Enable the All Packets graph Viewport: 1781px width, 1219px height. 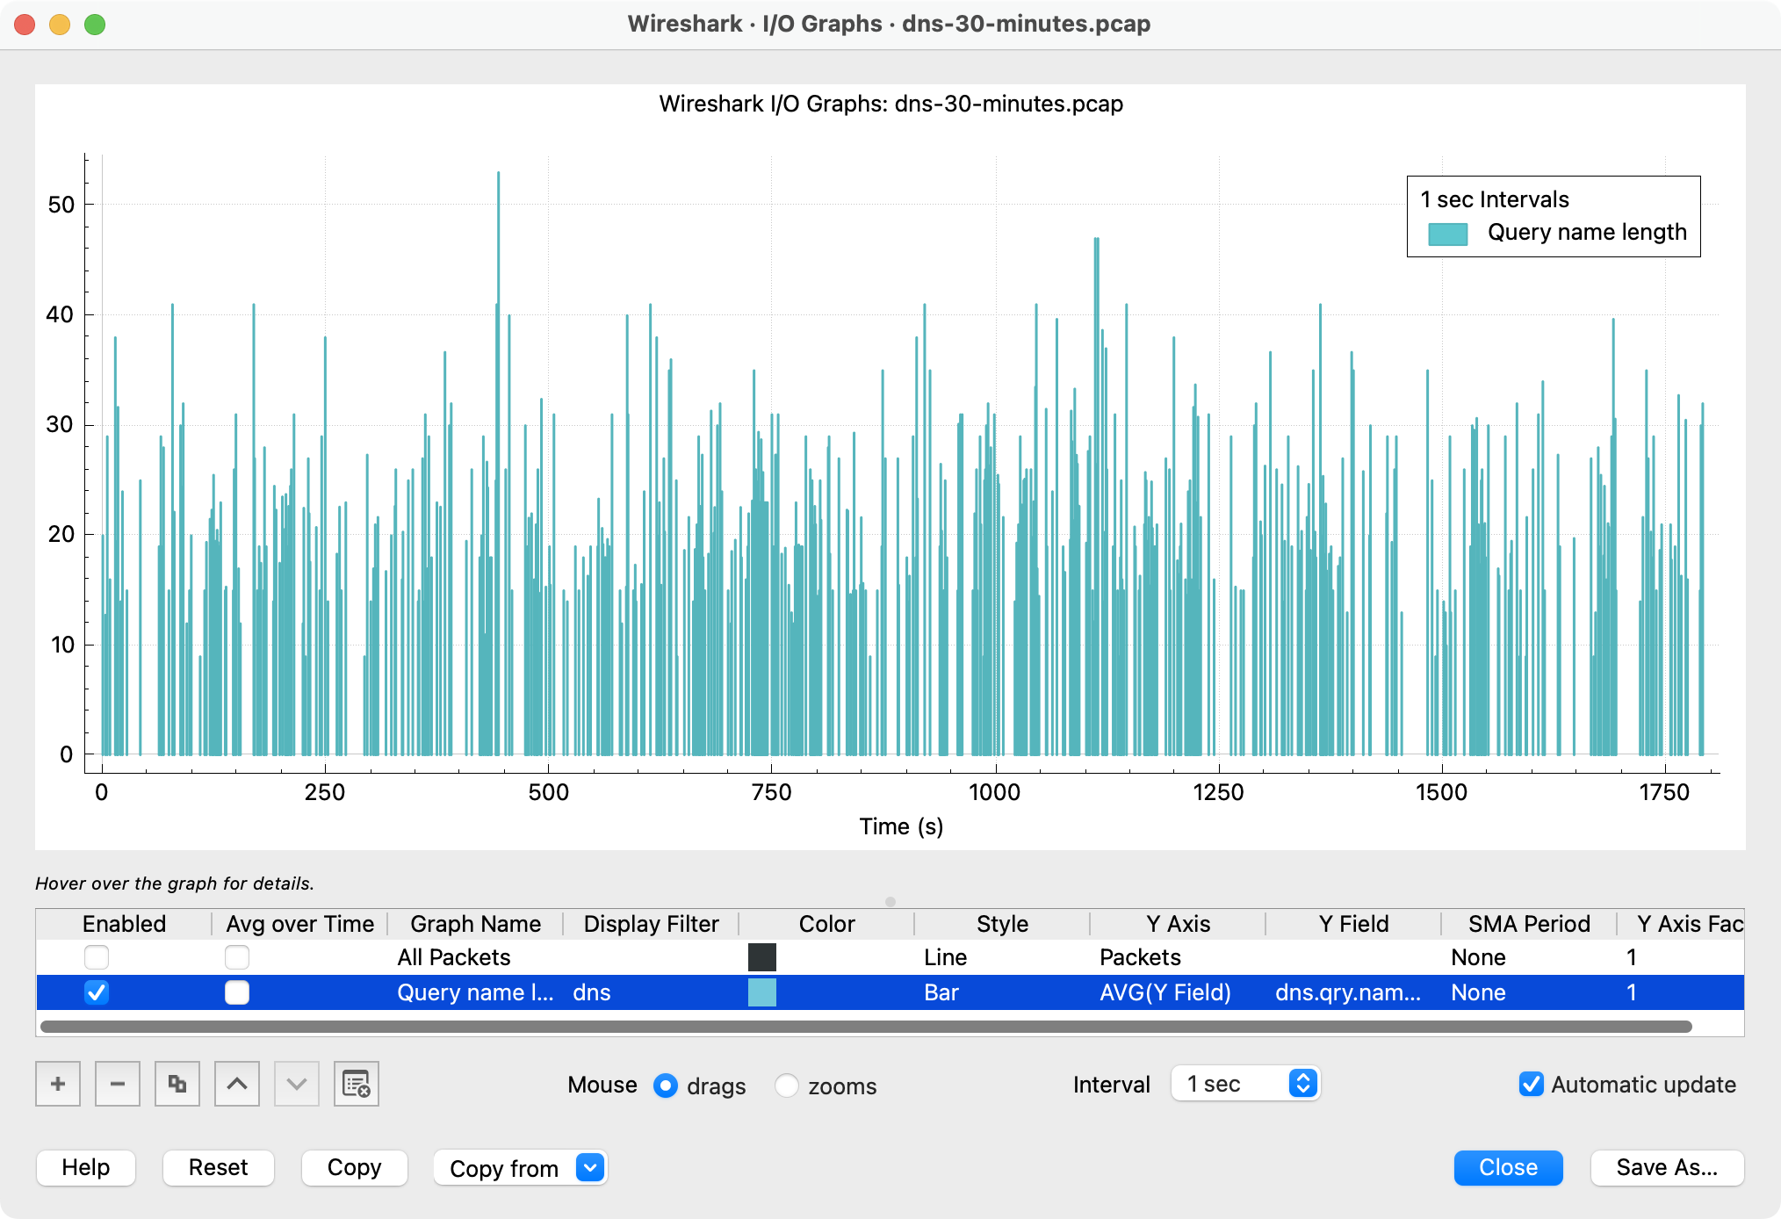[97, 957]
